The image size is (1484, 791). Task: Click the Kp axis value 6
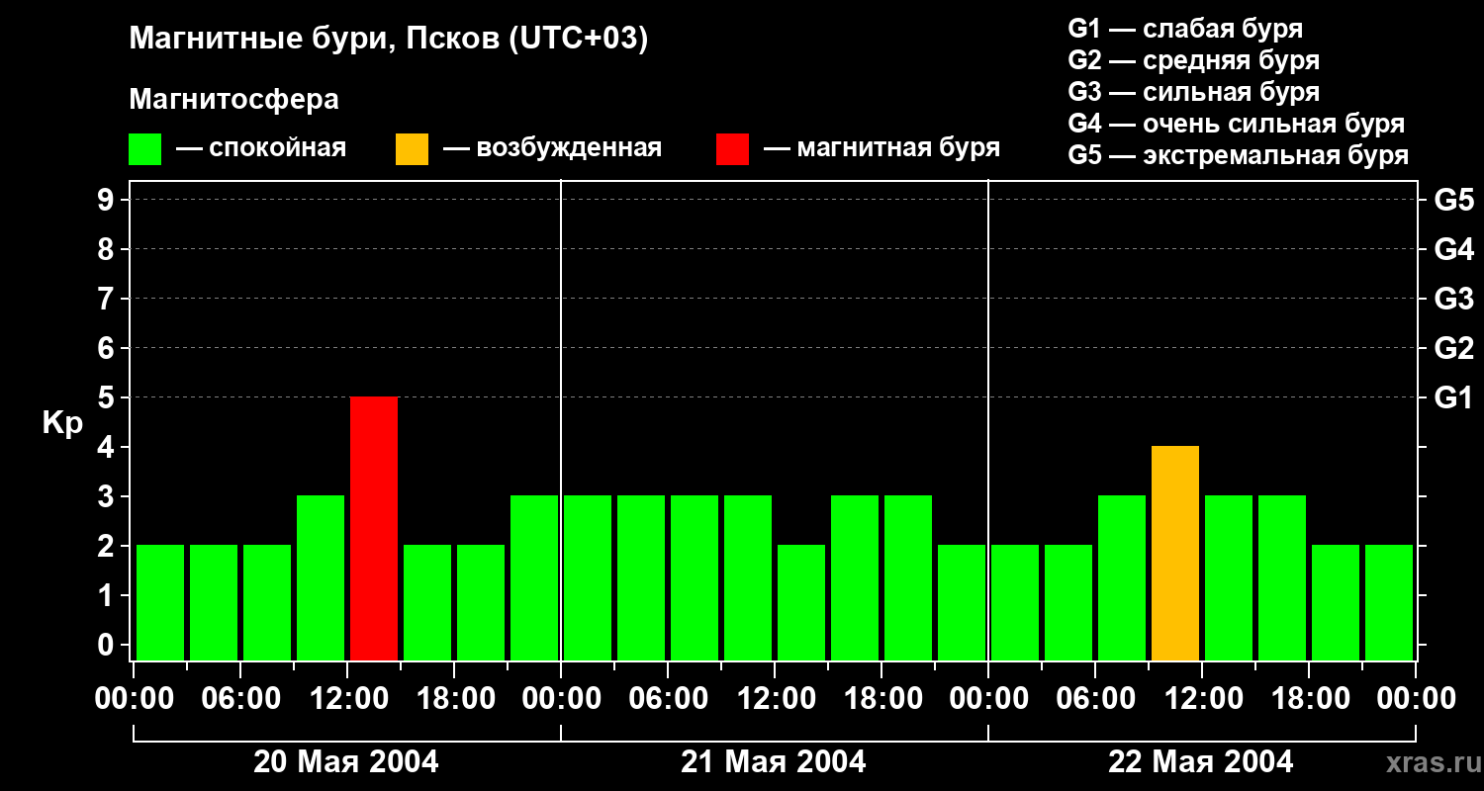(108, 348)
